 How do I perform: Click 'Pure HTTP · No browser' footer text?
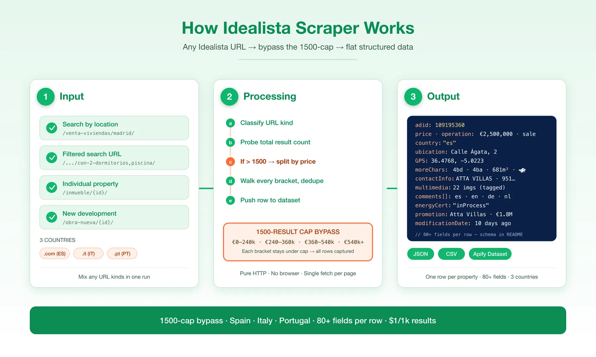click(298, 273)
